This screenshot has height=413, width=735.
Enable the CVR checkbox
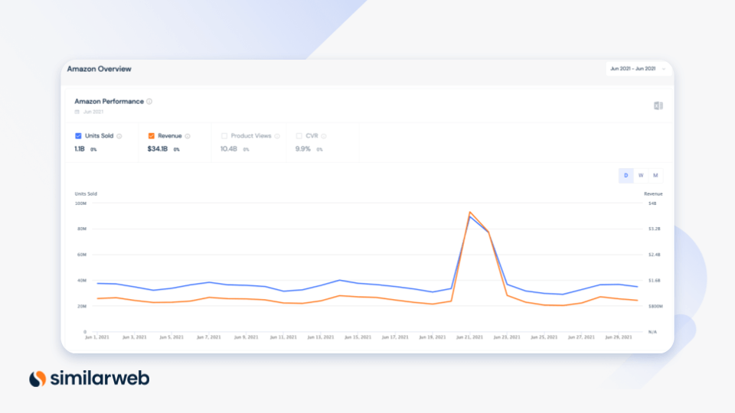point(299,136)
